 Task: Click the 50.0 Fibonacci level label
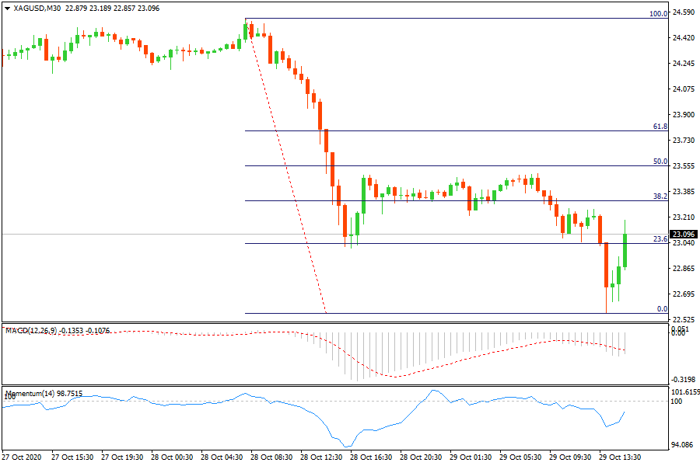(x=660, y=162)
